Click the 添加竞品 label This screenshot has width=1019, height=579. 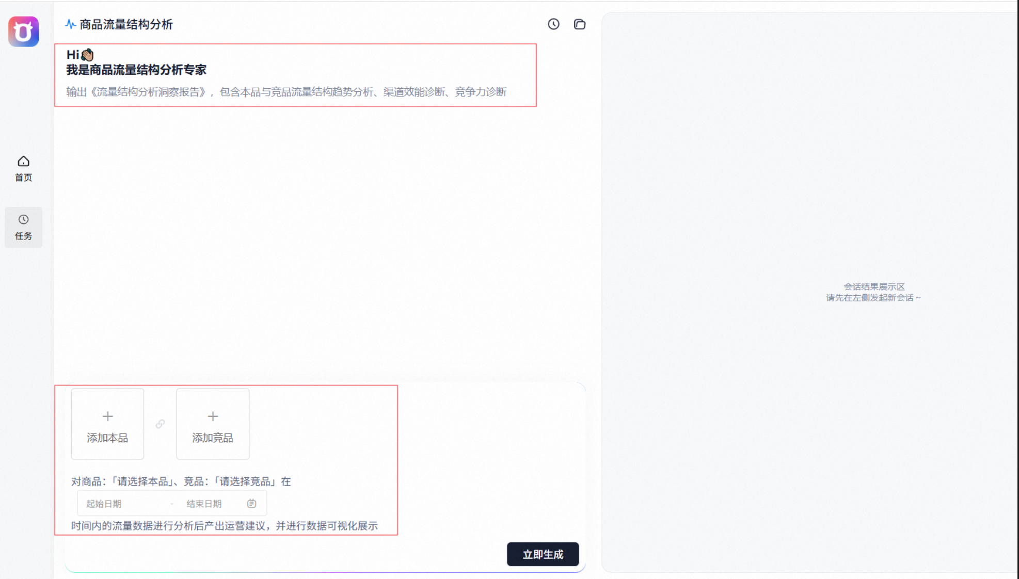(213, 438)
